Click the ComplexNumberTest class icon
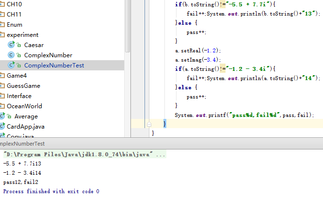This screenshot has width=323, height=198. click(11, 65)
